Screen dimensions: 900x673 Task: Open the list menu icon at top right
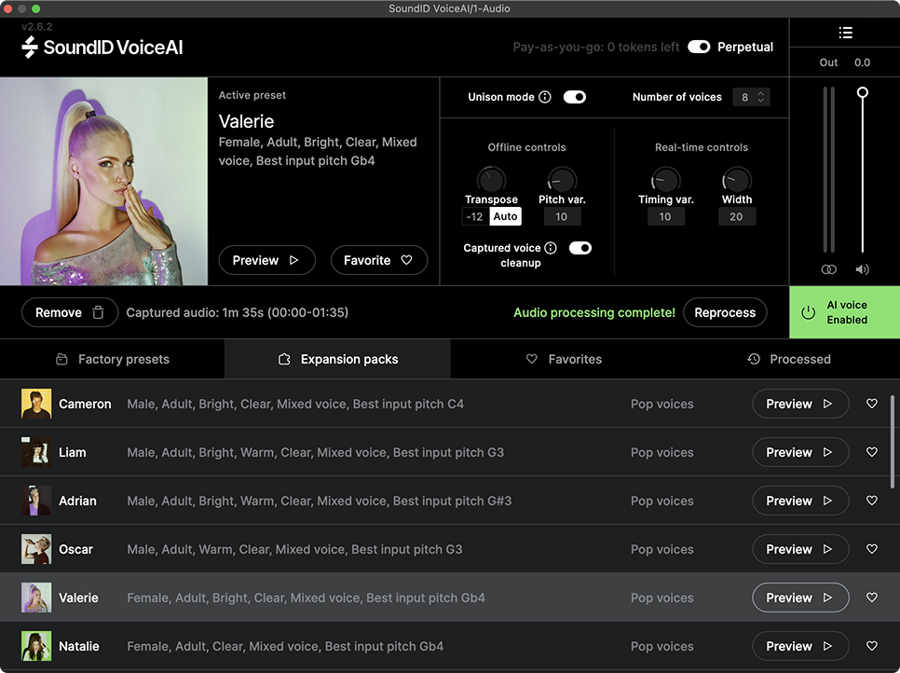845,33
